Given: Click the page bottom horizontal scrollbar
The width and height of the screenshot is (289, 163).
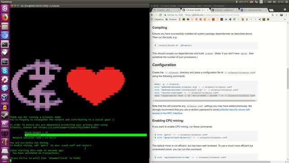Looking at the screenshot, I should click(x=211, y=162).
